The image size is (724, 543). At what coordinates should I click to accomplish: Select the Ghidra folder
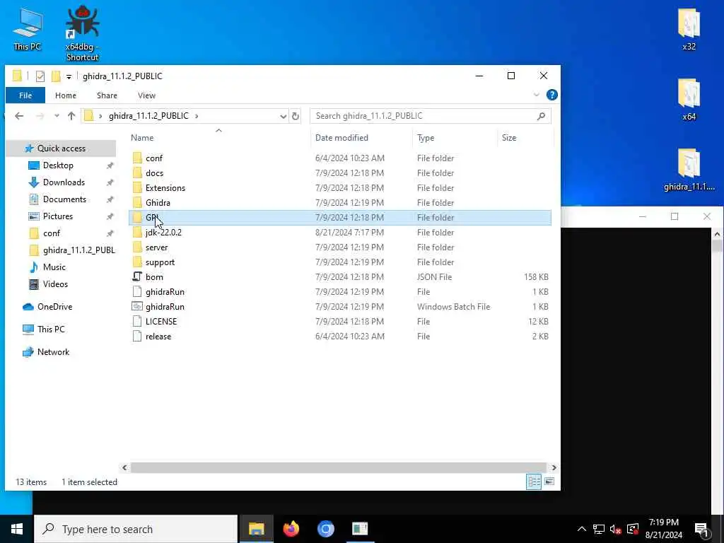[340, 203]
